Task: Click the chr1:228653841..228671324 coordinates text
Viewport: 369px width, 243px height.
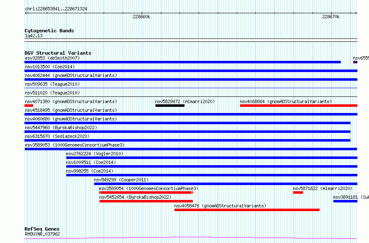Action: [x=56, y=9]
